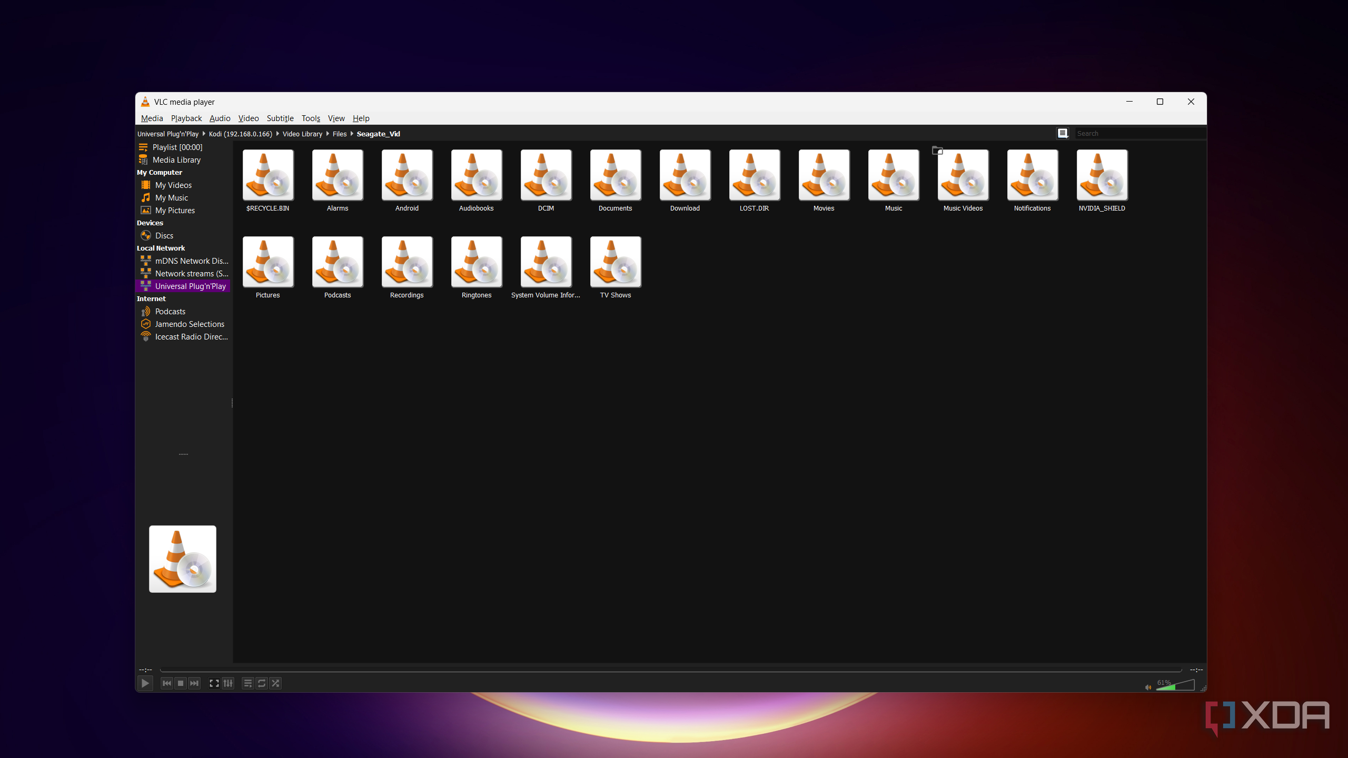
Task: Select the Music Videos folder icon
Action: (963, 175)
